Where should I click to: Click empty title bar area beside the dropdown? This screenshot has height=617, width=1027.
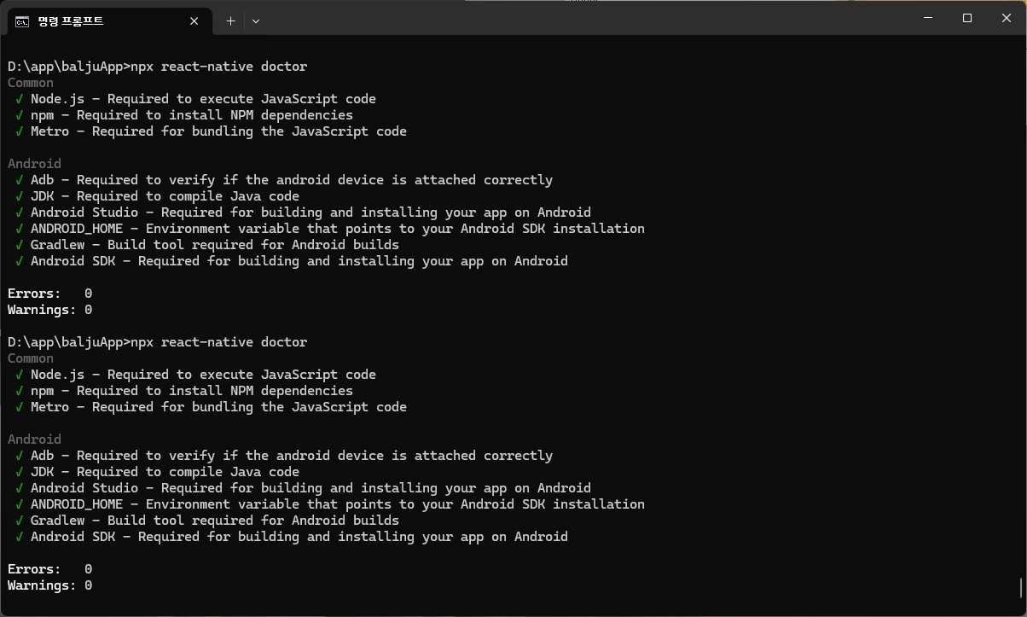click(580, 19)
